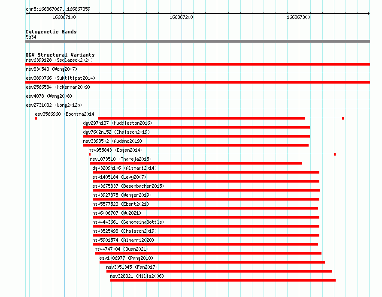This screenshot has width=382, height=297.
Task: Click the red bar for Pang2010 variant
Action: (x=212, y=262)
